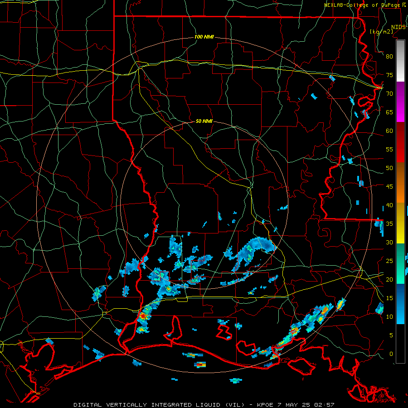Click the 75 value on color scale
Image resolution: width=408 pixels, height=408 pixels.
point(389,75)
